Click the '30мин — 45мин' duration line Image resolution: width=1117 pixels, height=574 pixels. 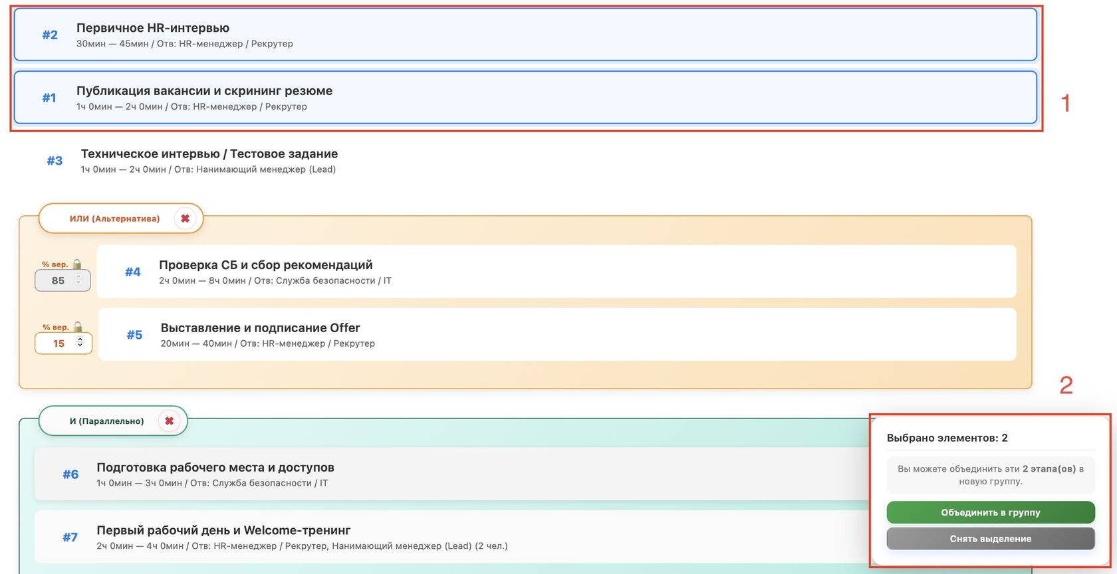185,44
